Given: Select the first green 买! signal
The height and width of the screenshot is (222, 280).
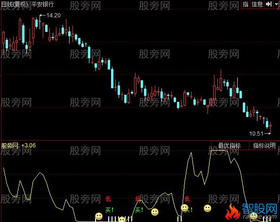Looking at the screenshot, I should point(109,210).
